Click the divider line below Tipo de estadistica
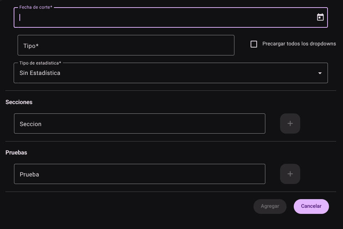This screenshot has height=229, width=343. point(171,90)
